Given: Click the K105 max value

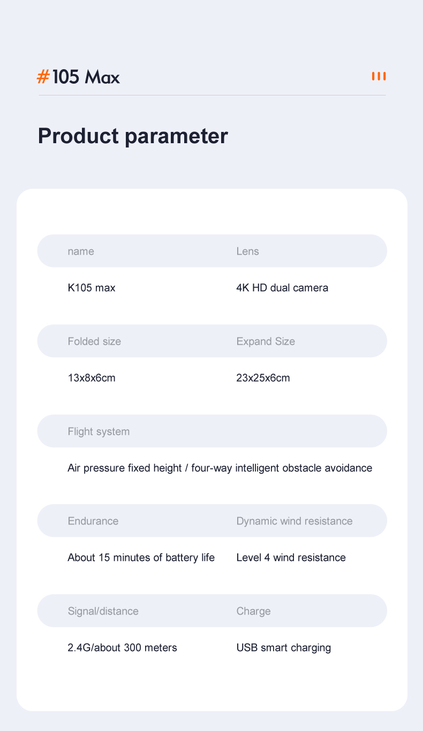Looking at the screenshot, I should [x=92, y=288].
